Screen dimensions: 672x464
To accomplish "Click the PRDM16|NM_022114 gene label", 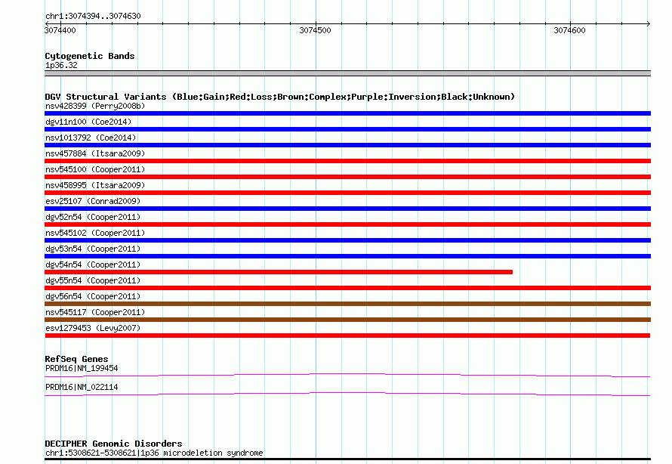I will pyautogui.click(x=82, y=387).
